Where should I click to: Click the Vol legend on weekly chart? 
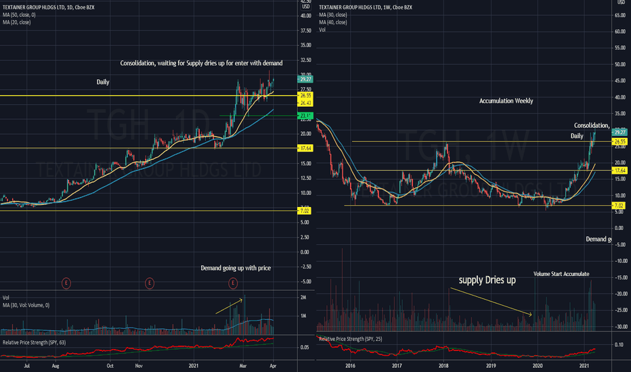click(322, 30)
